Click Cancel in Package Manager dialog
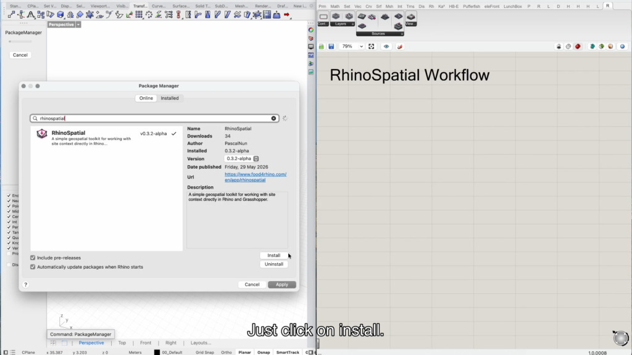The image size is (632, 355). tap(252, 285)
